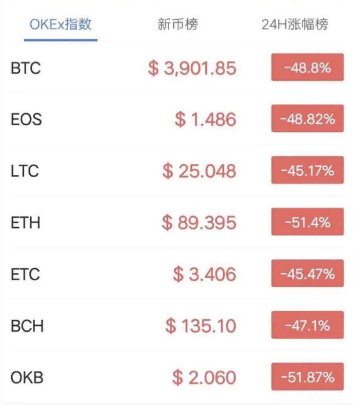Tap the LTC price $25.048

pyautogui.click(x=199, y=171)
